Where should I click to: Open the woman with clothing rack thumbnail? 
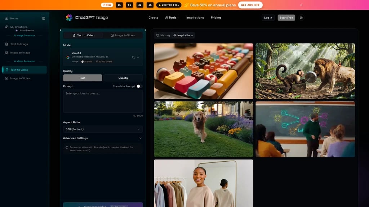pos(204,183)
